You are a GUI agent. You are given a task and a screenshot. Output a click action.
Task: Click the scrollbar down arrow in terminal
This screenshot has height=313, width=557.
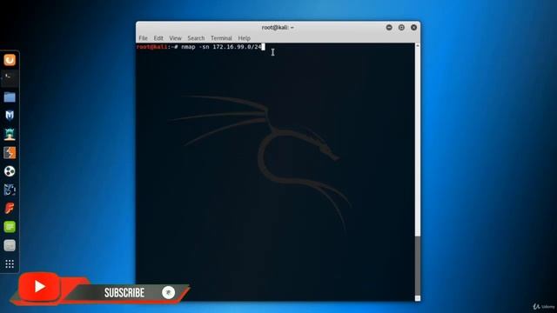(418, 298)
